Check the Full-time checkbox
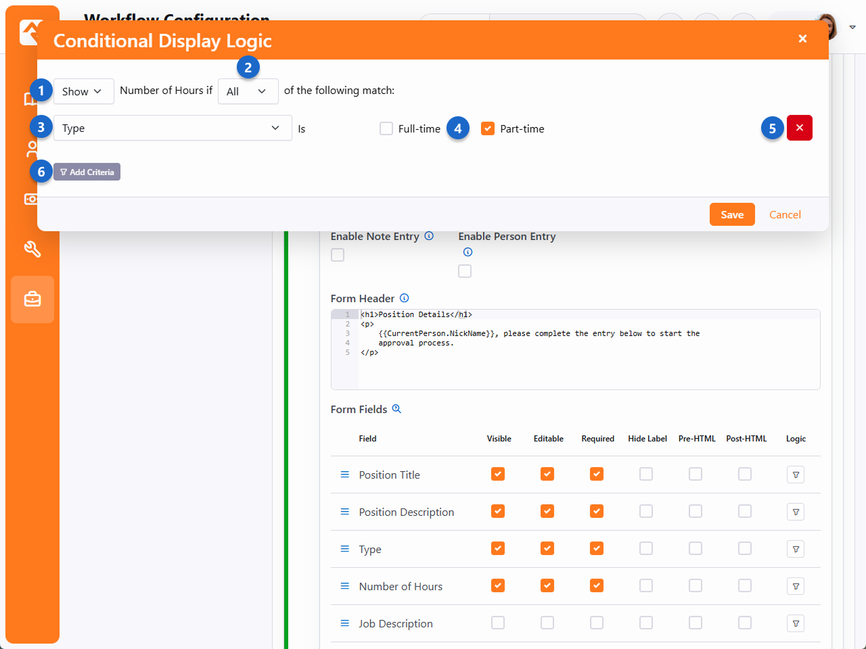Viewport: 866px width, 649px height. click(386, 128)
